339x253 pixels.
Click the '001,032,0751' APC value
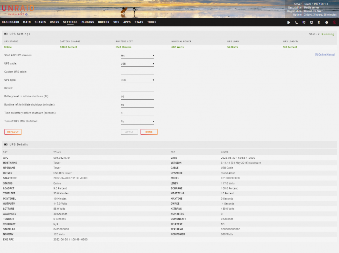click(62, 158)
